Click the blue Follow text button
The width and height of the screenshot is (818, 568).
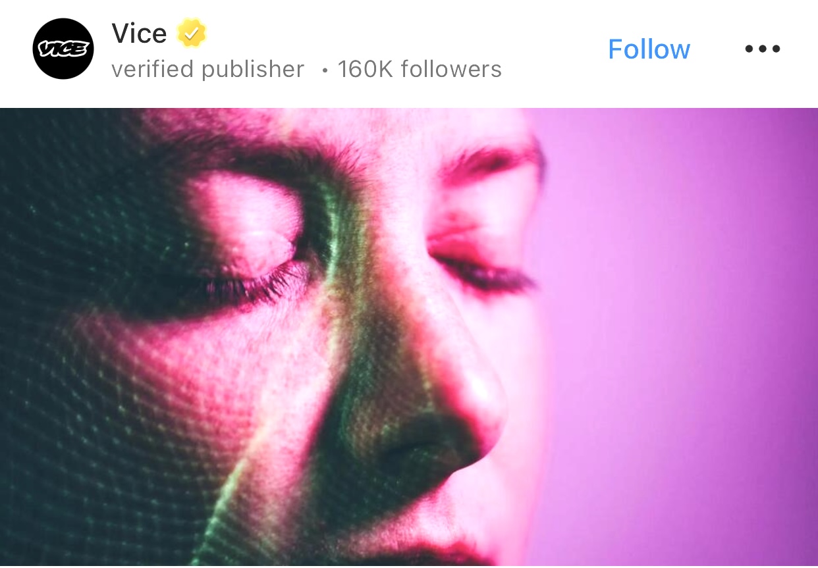[x=649, y=49]
